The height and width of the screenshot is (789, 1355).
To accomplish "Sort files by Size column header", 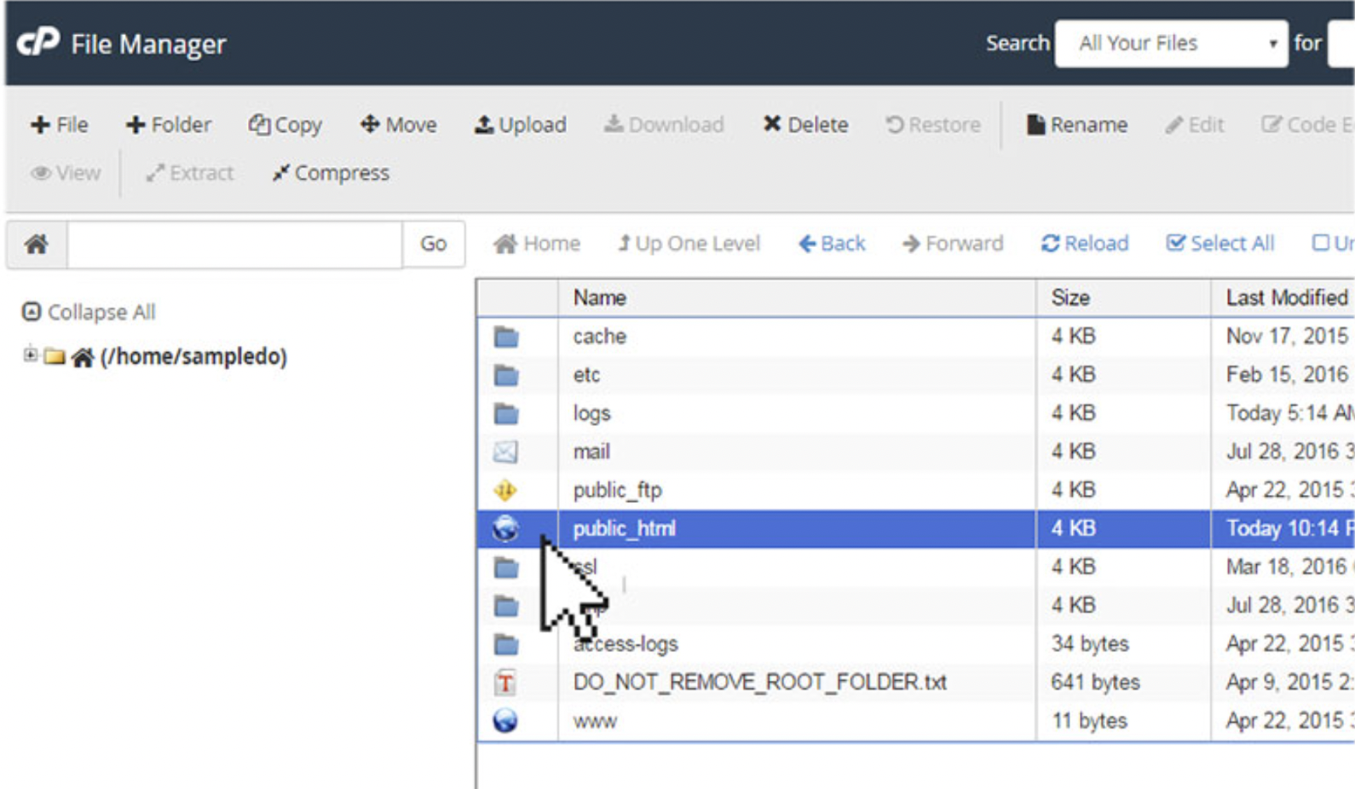I will click(x=1070, y=298).
